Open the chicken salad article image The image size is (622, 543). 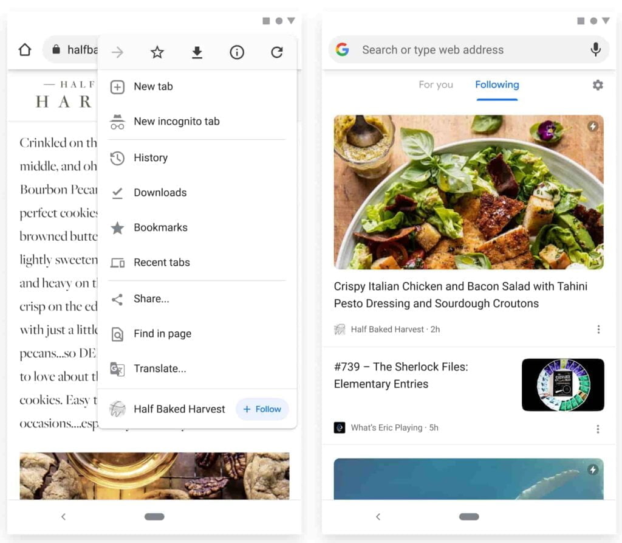coord(468,192)
